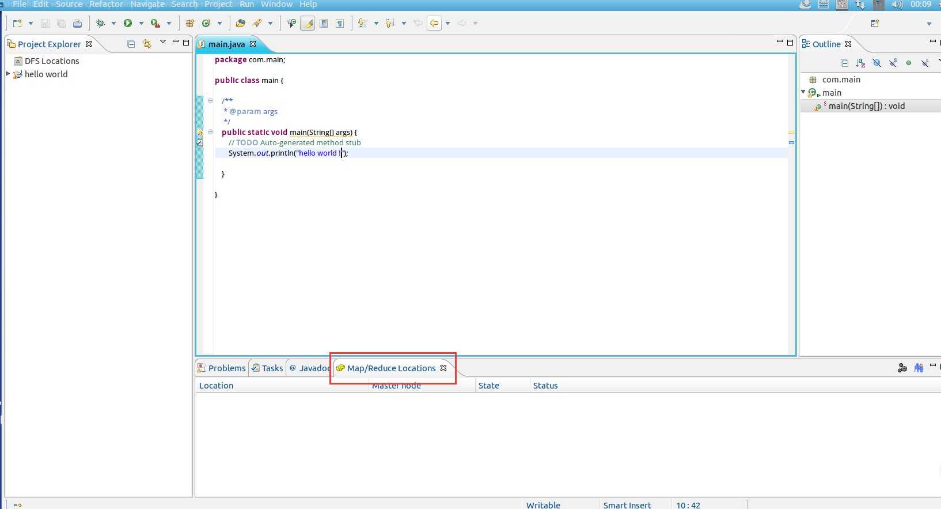This screenshot has width=941, height=509.
Task: Click the Location column header
Action: [282, 386]
